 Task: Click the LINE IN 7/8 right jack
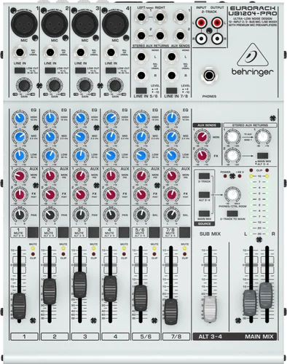click(172, 76)
